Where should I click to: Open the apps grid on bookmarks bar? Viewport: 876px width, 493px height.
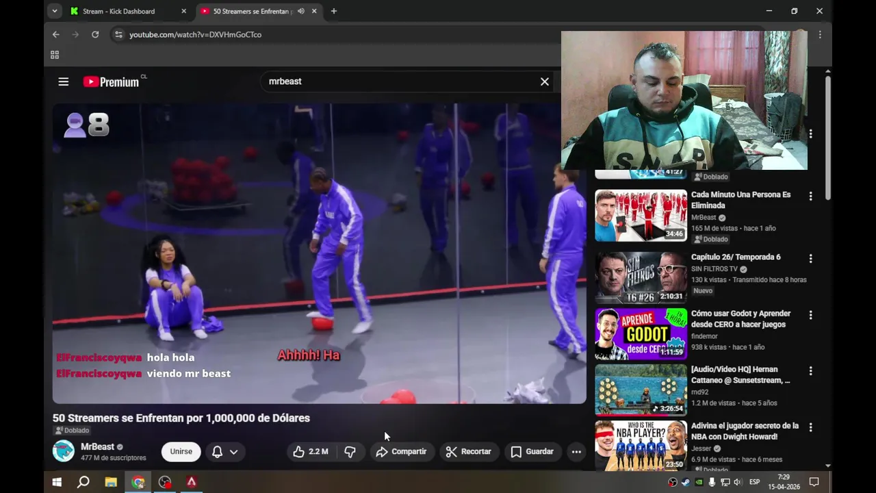pyautogui.click(x=55, y=55)
